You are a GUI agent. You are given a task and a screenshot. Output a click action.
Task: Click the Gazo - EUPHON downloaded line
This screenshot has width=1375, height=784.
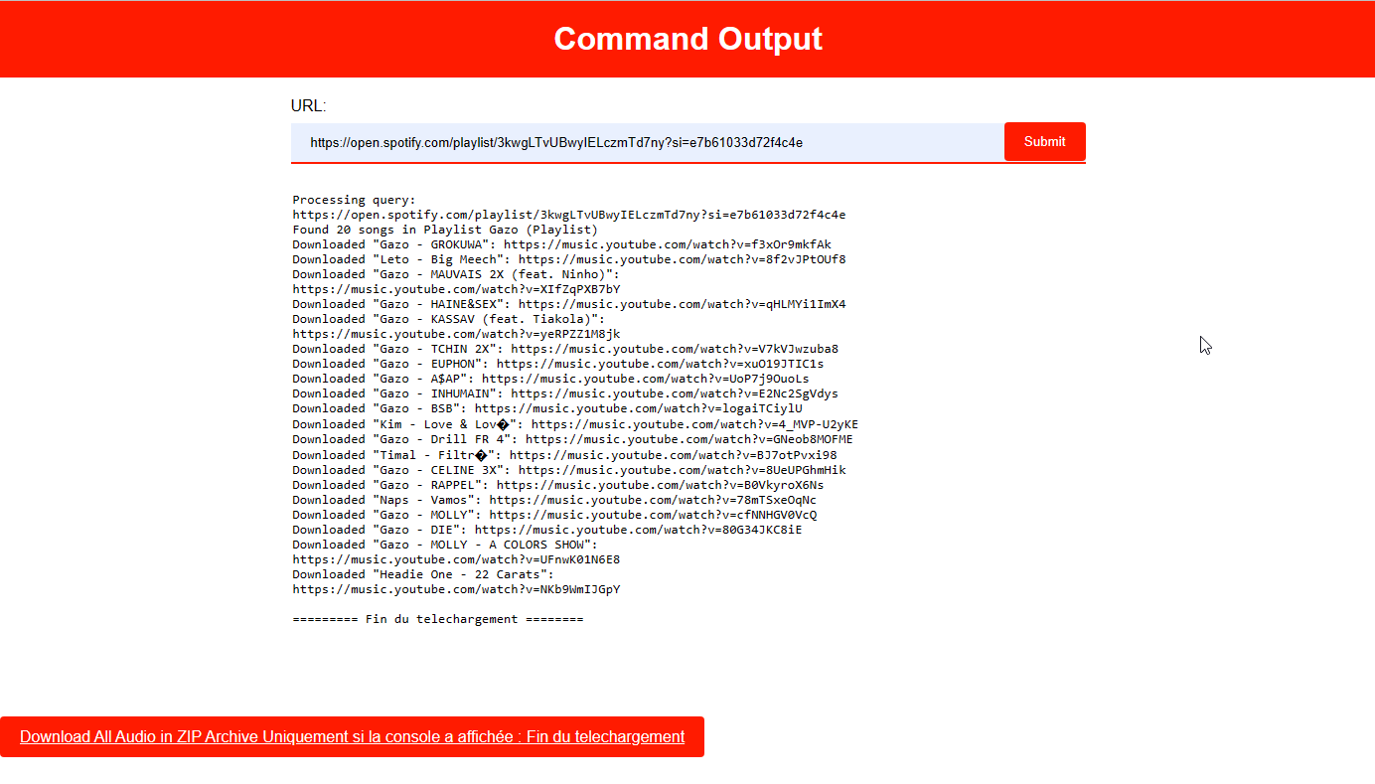tap(558, 364)
